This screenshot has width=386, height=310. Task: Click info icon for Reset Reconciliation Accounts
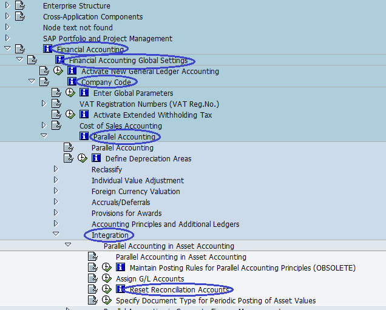point(120,289)
